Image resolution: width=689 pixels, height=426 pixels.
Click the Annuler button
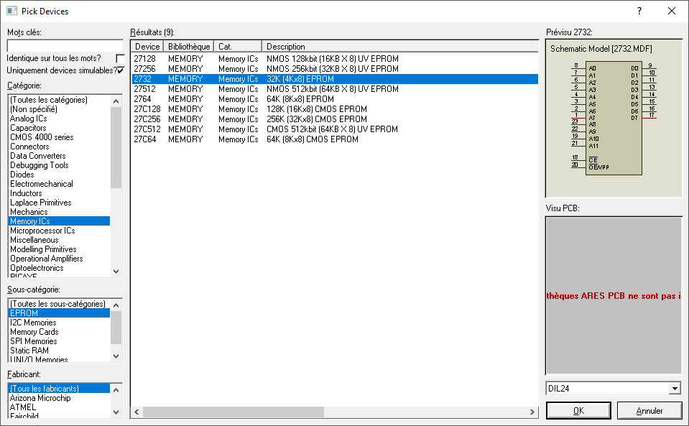[x=649, y=411]
